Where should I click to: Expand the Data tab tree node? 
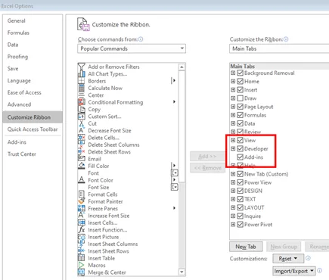tap(233, 123)
